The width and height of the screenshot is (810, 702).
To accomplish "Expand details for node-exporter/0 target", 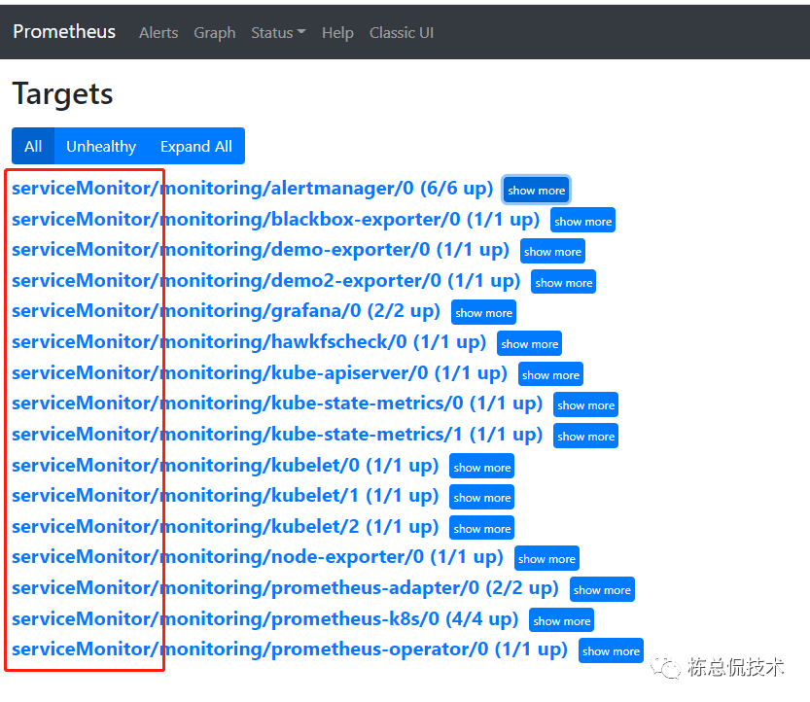I will coord(546,558).
